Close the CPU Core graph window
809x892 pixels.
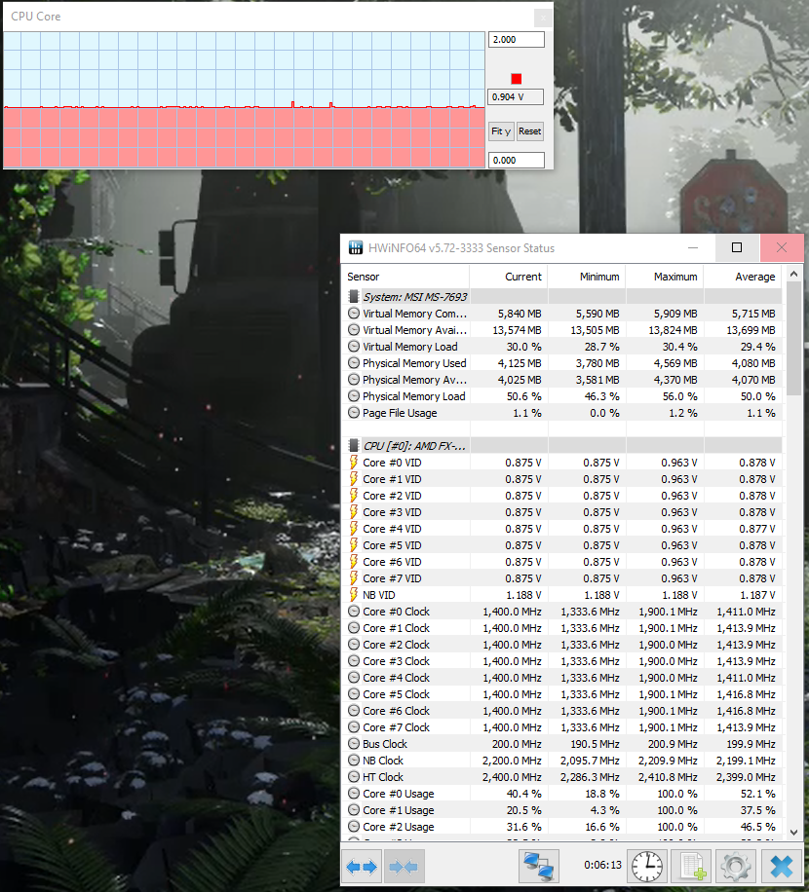(543, 18)
